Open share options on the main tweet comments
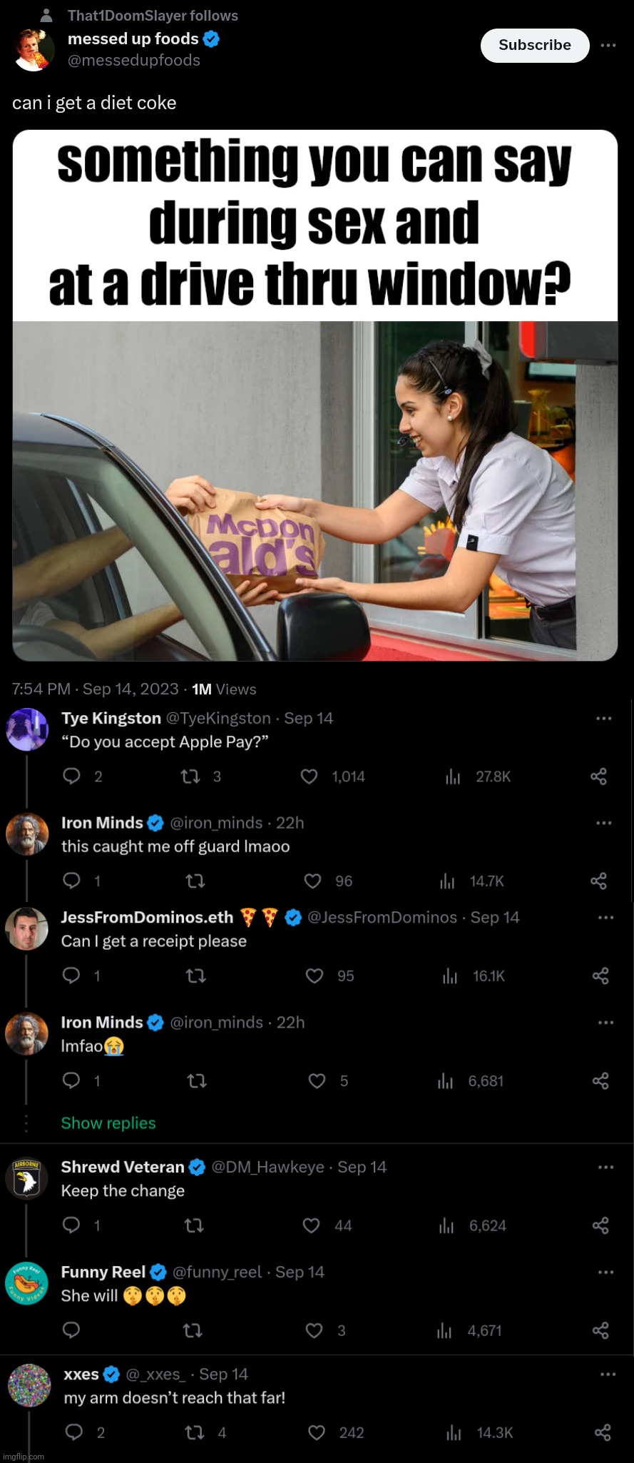The height and width of the screenshot is (1463, 634). click(x=600, y=776)
